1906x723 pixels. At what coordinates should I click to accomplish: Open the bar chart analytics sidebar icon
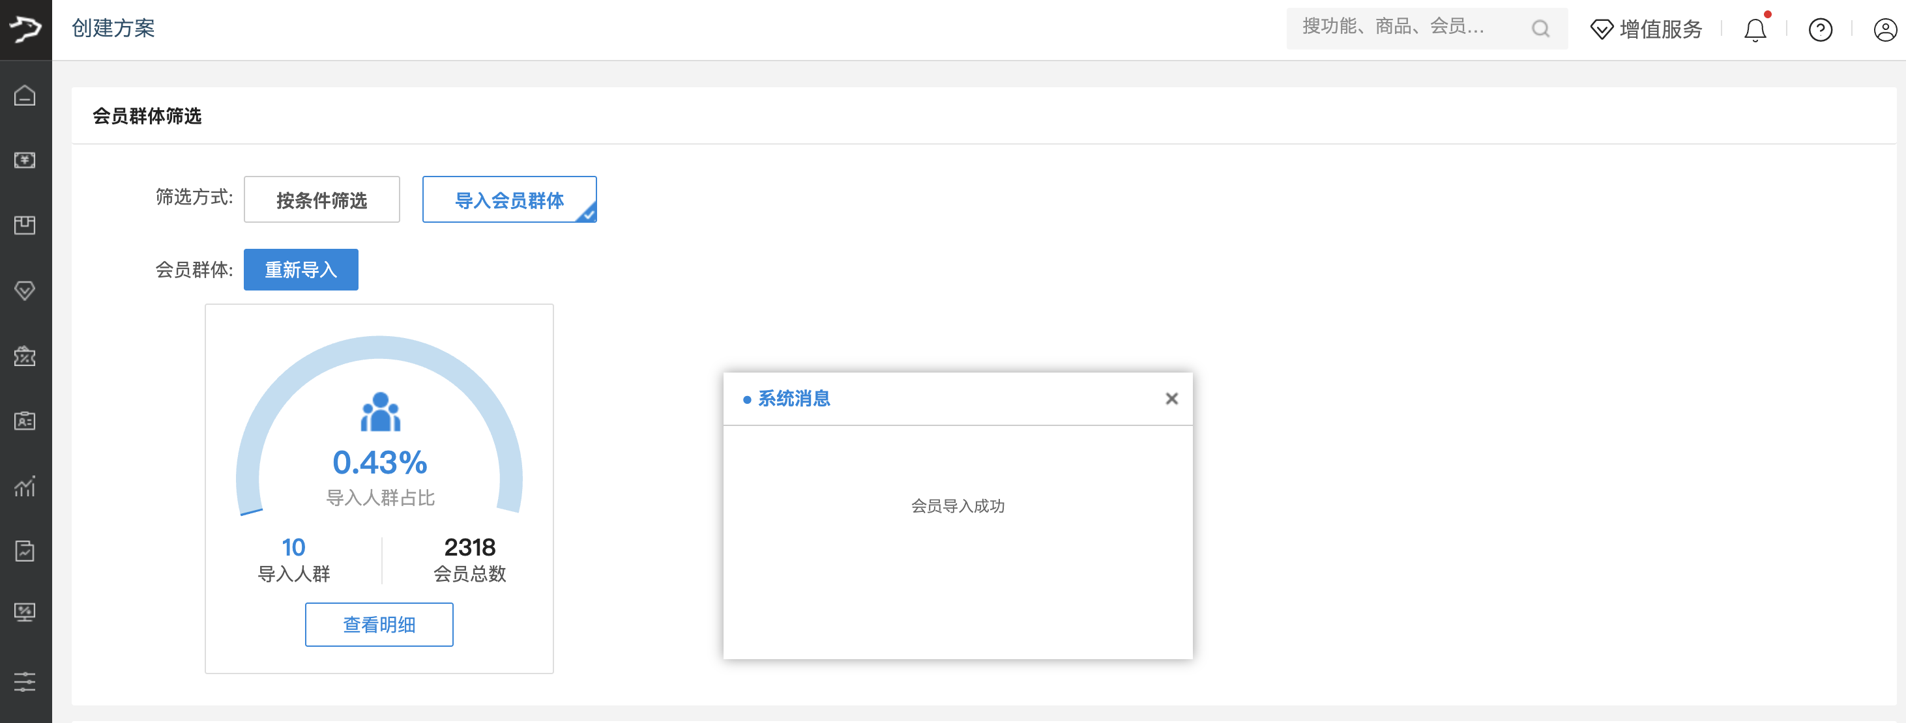pyautogui.click(x=25, y=486)
